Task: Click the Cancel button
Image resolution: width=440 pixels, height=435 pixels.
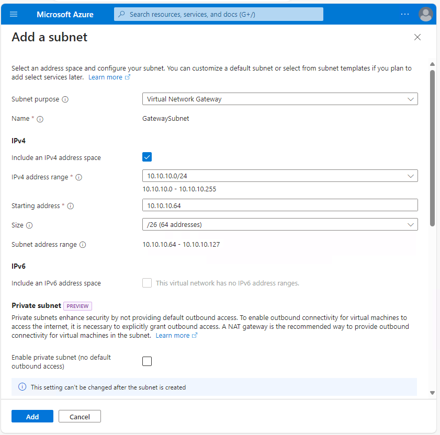Action: tap(80, 416)
